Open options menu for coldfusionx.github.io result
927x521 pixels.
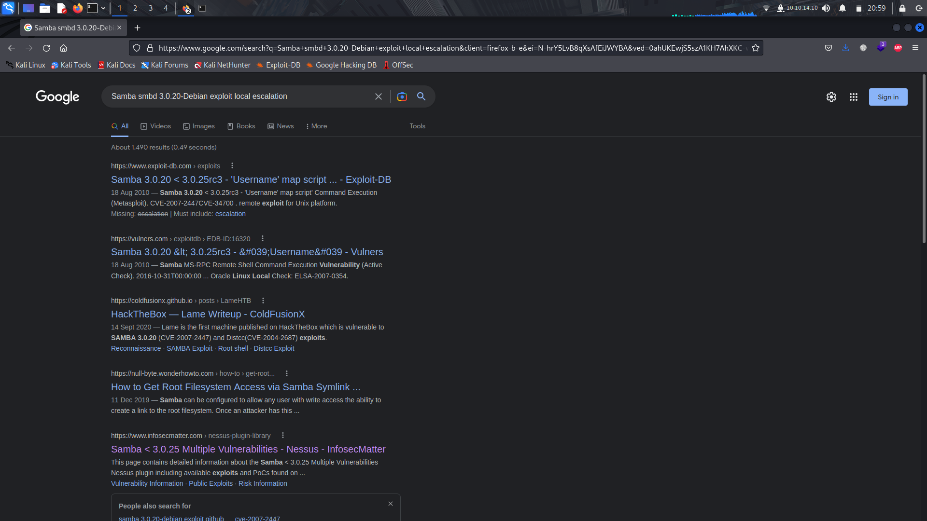point(263,300)
